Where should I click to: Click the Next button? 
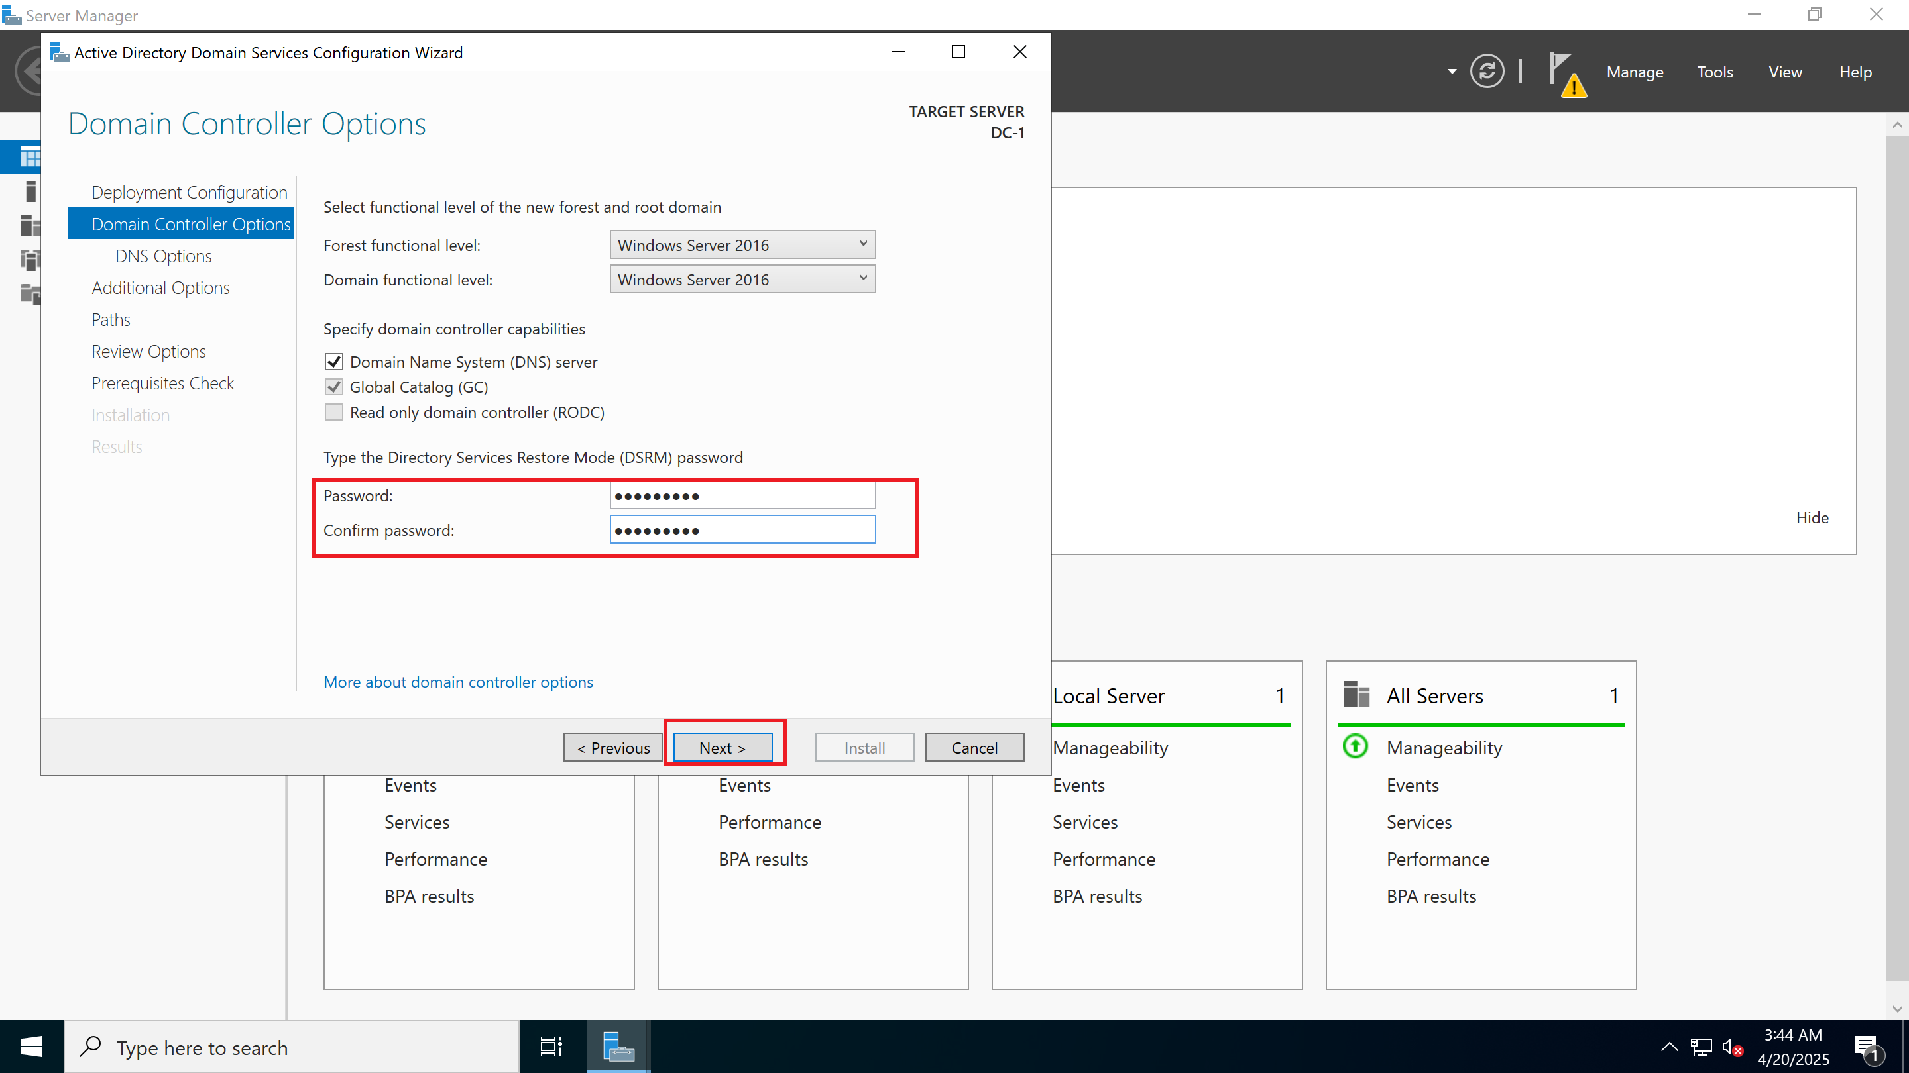click(x=723, y=747)
